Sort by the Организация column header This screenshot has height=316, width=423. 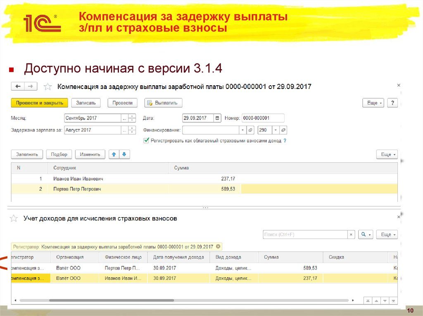(x=75, y=257)
